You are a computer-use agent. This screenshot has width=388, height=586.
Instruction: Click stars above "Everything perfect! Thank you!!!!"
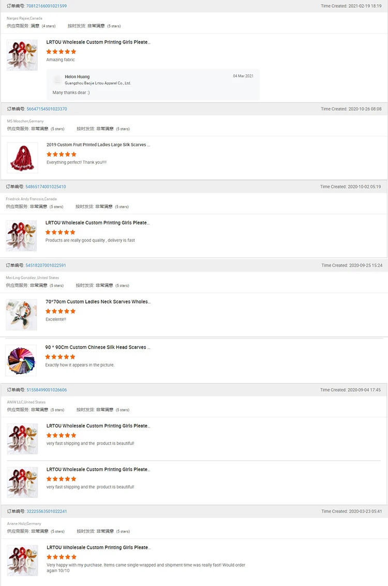(x=61, y=154)
